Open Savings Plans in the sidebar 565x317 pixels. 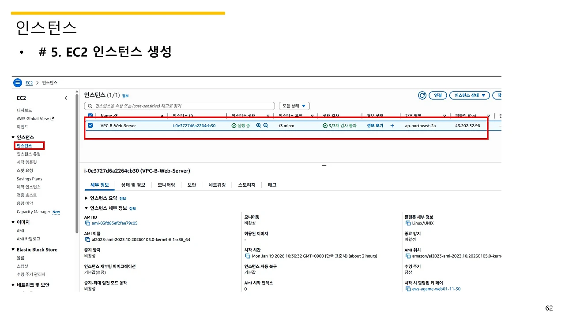[30, 179]
